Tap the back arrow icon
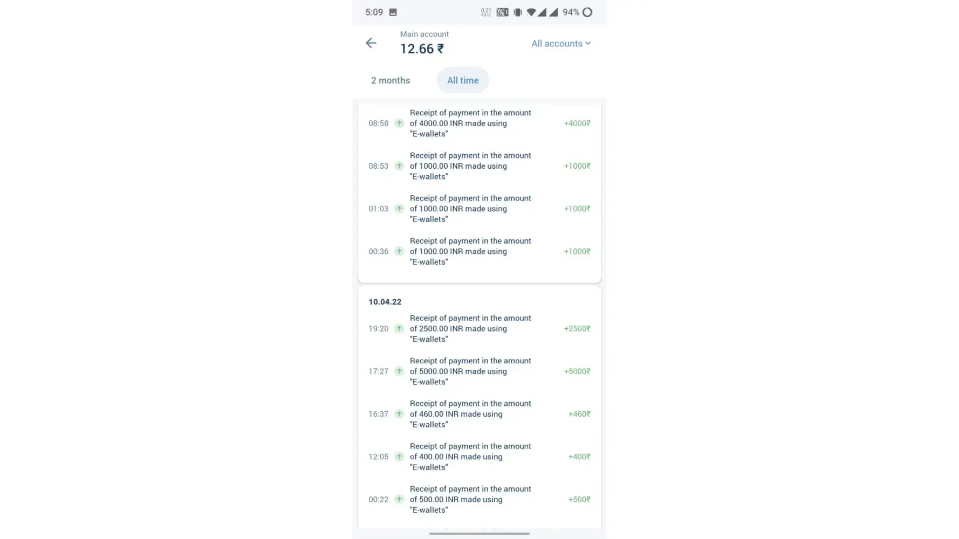Viewport: 959px width, 539px height. pos(371,43)
